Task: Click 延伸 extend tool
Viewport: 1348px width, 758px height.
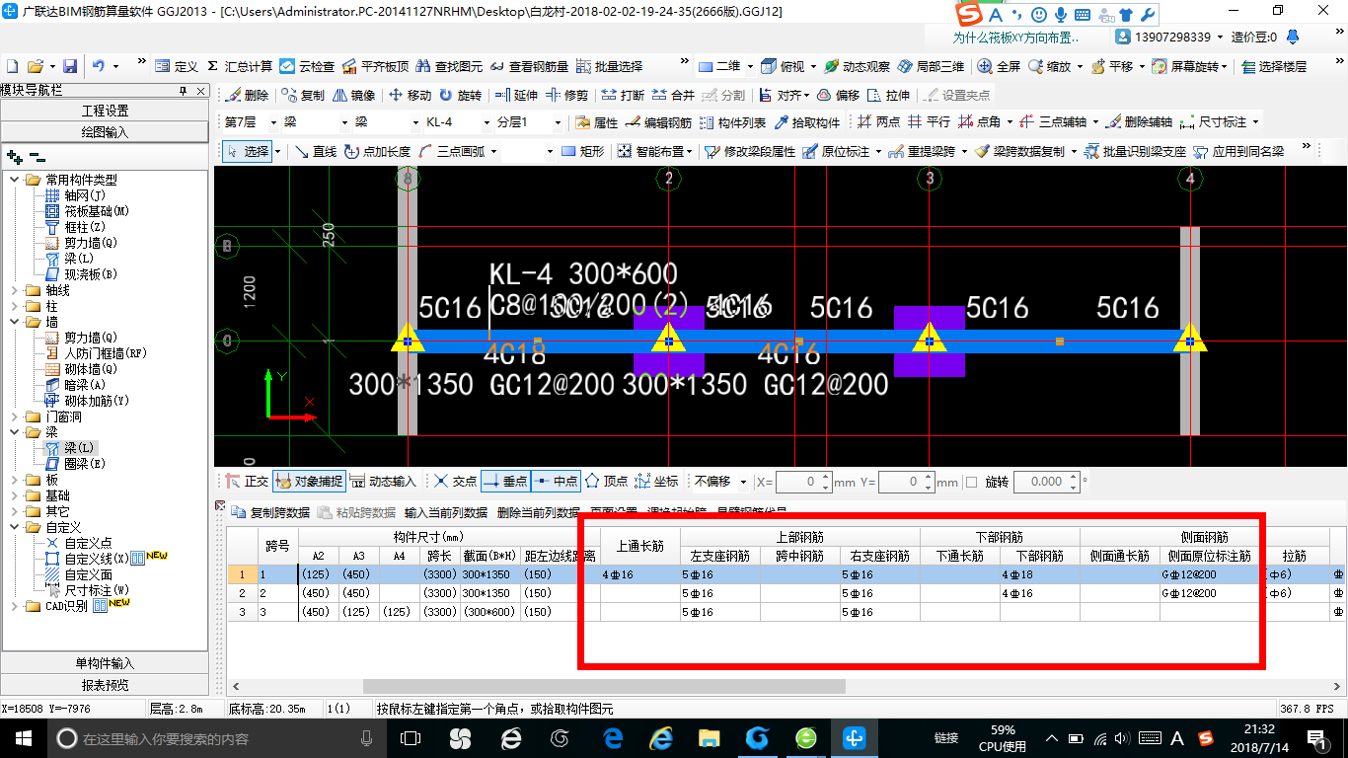Action: (x=516, y=95)
